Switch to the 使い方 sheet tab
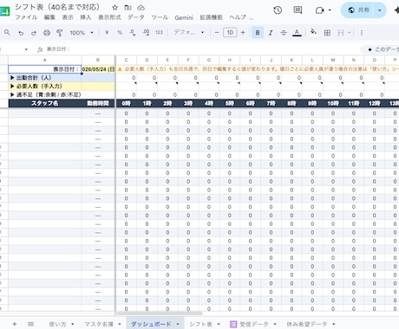This screenshot has height=329, width=399. tap(57, 324)
